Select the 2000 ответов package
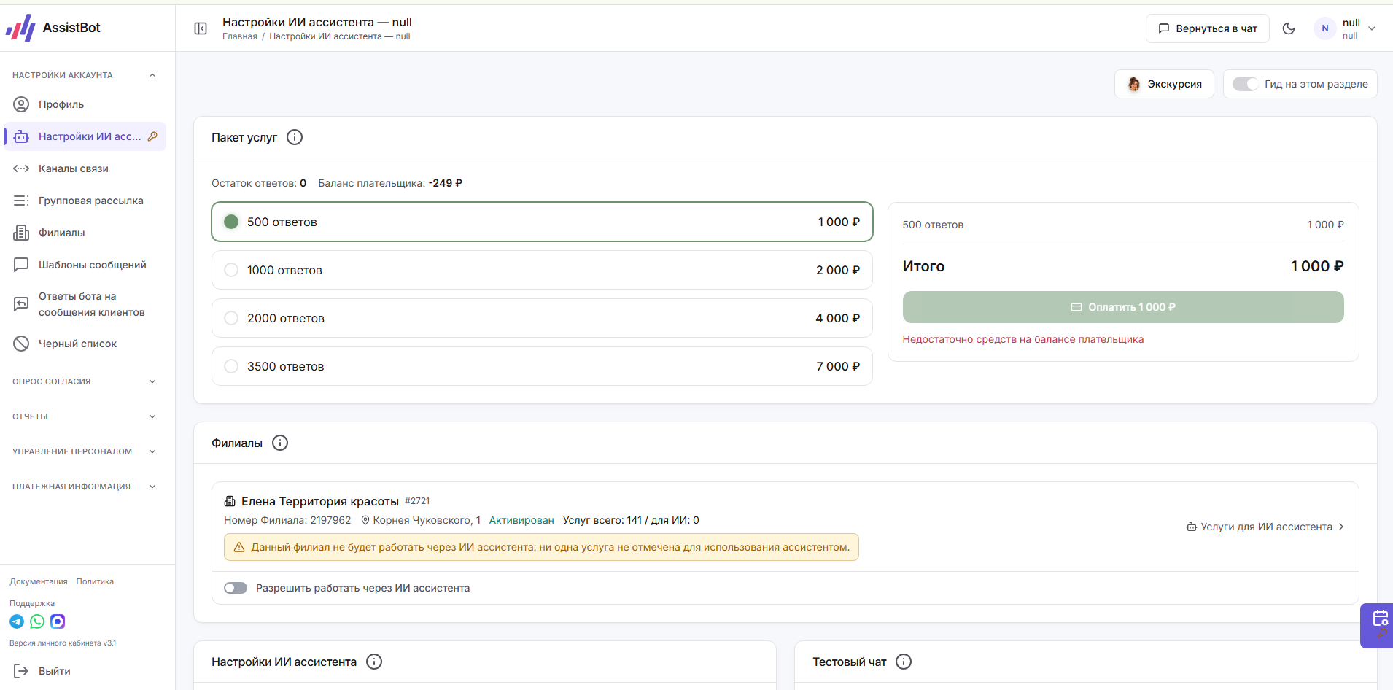The height and width of the screenshot is (690, 1393). click(542, 318)
